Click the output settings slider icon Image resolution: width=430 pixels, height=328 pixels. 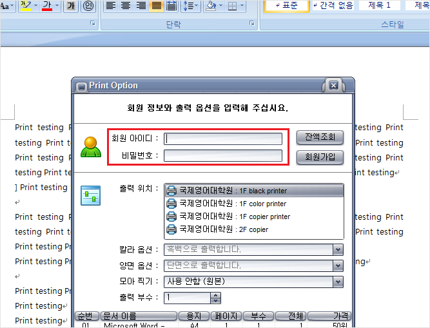pos(90,196)
